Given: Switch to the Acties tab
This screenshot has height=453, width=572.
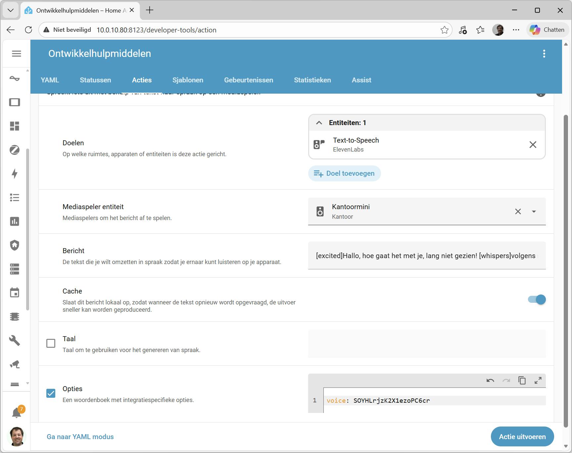Looking at the screenshot, I should tap(142, 80).
